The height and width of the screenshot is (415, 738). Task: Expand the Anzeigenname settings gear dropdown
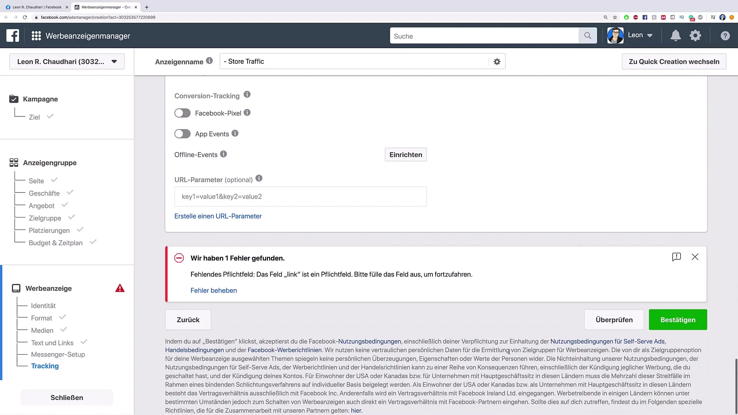[x=497, y=61]
